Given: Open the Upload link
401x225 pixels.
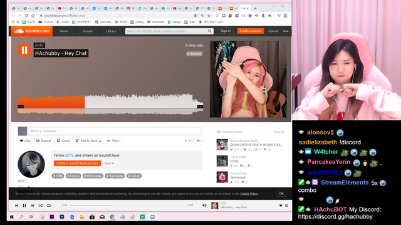Looking at the screenshot, I should pos(273,31).
